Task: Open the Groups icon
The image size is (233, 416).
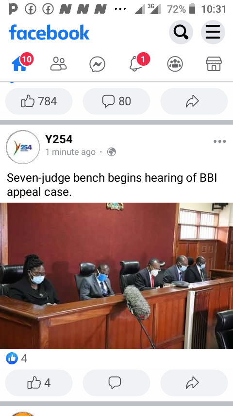Action: [175, 64]
